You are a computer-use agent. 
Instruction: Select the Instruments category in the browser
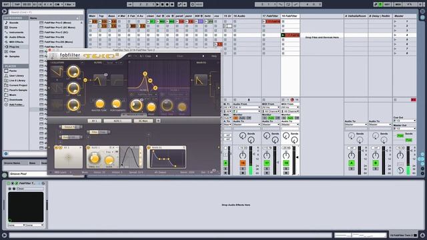click(16, 33)
